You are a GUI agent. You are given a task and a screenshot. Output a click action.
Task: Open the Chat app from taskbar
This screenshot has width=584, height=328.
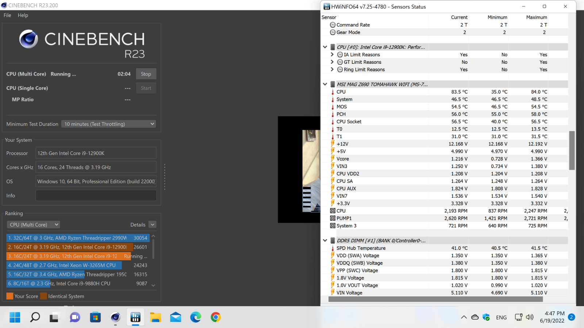tap(75, 317)
